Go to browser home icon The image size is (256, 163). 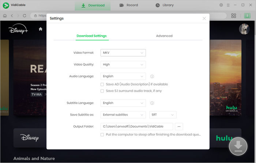(x=5, y=16)
